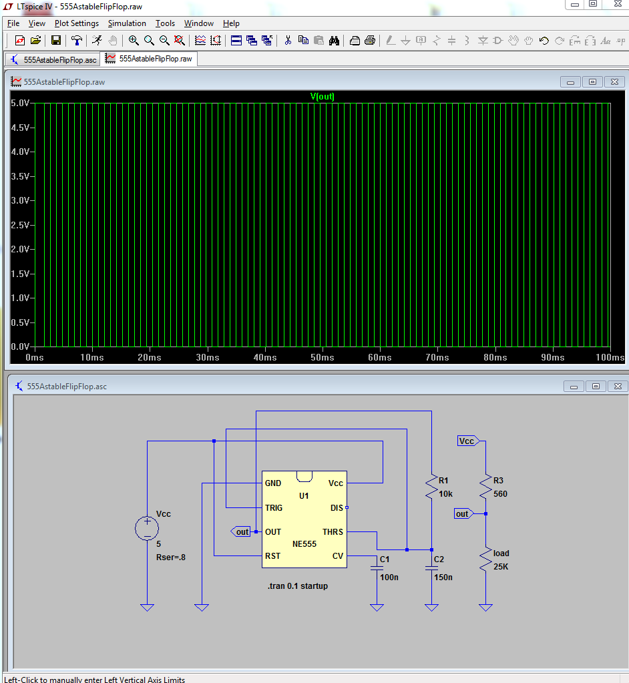The width and height of the screenshot is (629, 683).
Task: Click the Undo arrow icon
Action: (x=544, y=41)
